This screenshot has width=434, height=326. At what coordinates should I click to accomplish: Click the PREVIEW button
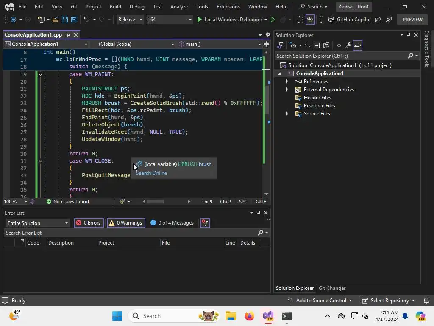[412, 20]
